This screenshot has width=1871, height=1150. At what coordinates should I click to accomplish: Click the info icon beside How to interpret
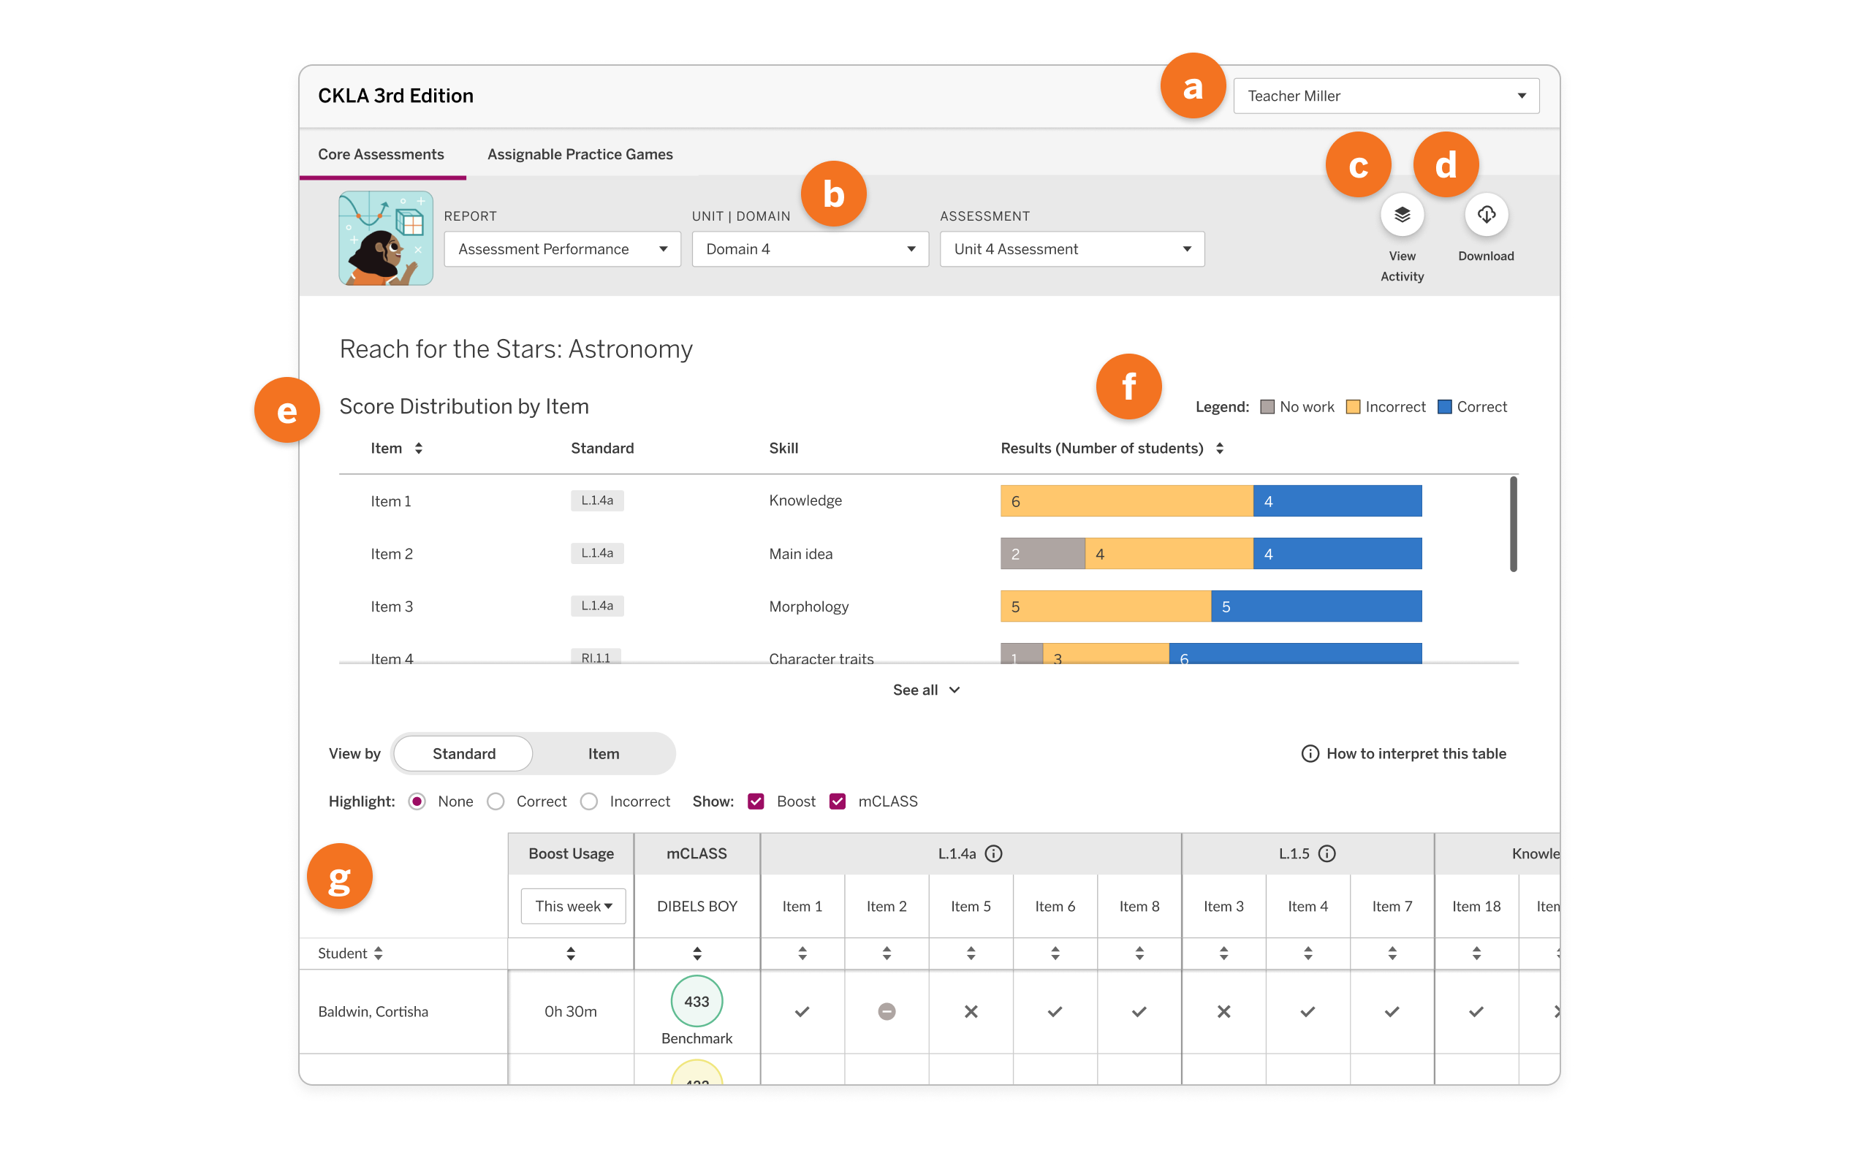click(x=1310, y=754)
